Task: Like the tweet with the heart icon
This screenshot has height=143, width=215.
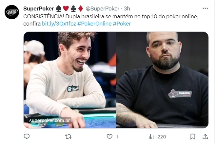Action: tap(109, 136)
